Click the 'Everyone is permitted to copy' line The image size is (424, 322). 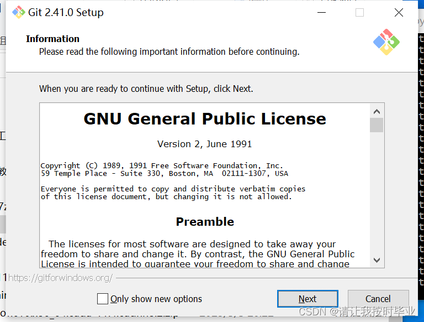point(173,189)
